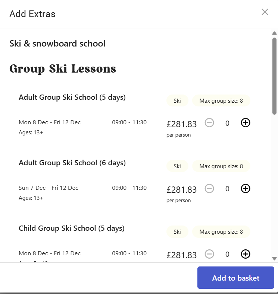Select the Adult Group Ski School (6 days) title

72,163
